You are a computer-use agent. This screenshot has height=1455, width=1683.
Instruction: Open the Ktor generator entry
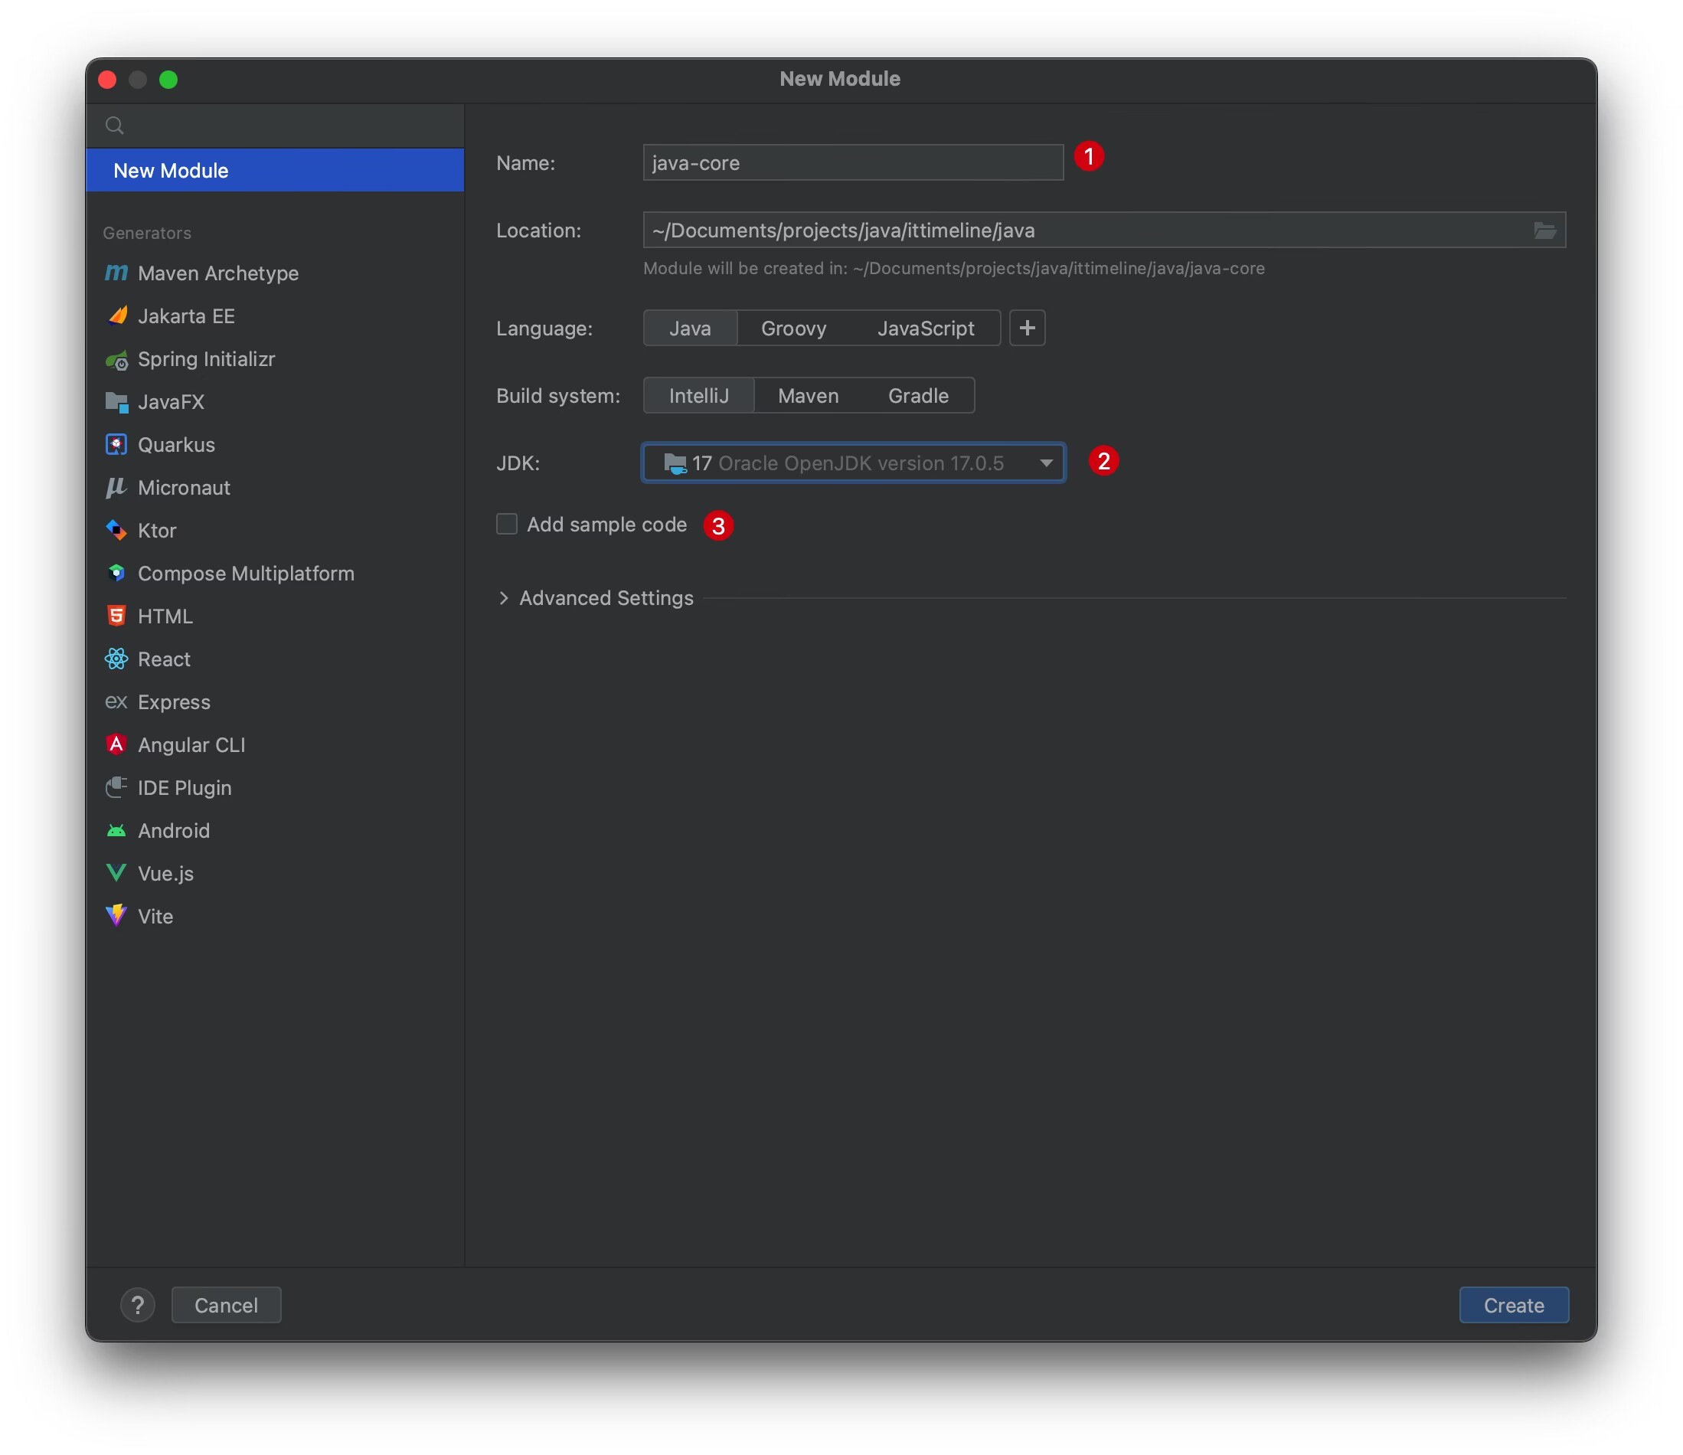tap(276, 531)
